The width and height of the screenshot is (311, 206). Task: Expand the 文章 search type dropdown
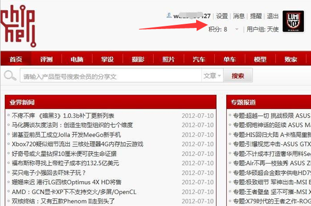point(212,76)
